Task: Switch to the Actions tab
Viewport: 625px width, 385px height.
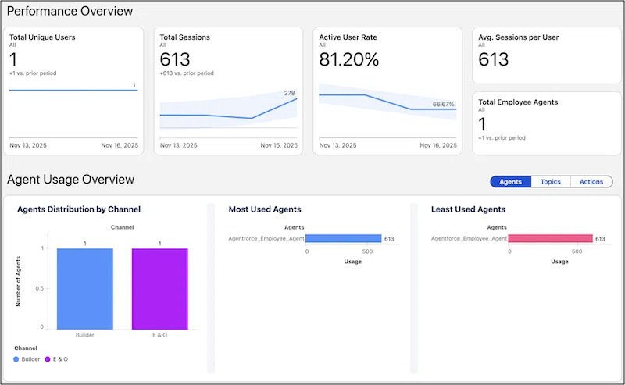Action: click(591, 181)
